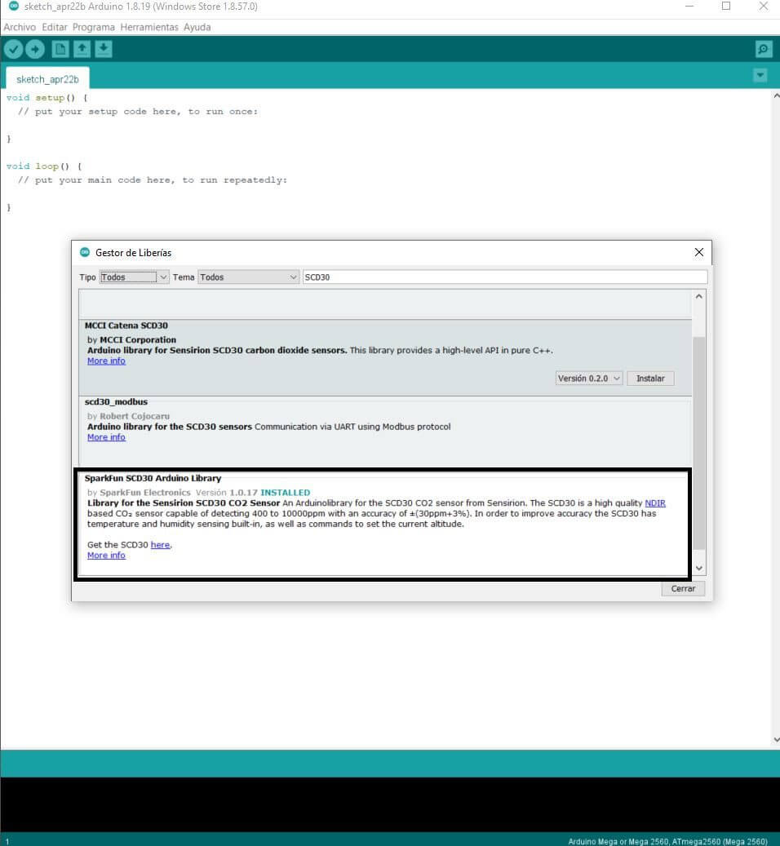Screen dimensions: 780x846
Task: Click the library search field containing SCD30
Action: coord(503,277)
